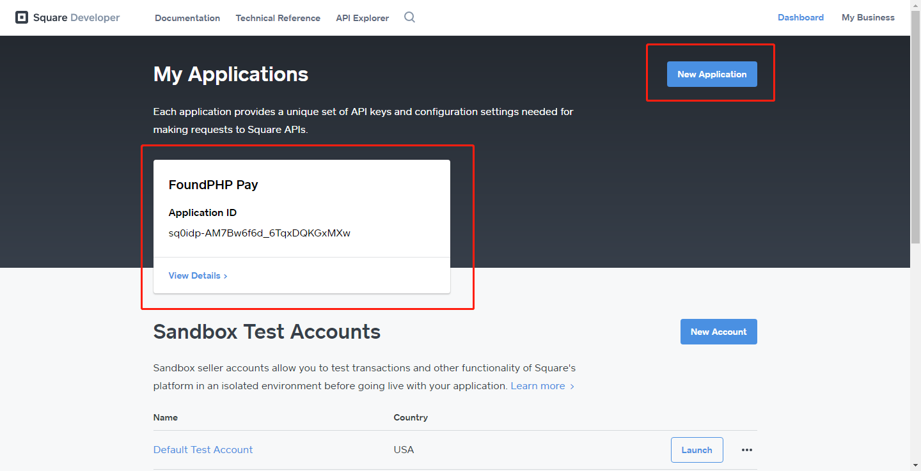Viewport: 921px width, 471px height.
Task: Click the scrollbar up arrow
Action: pos(915,5)
